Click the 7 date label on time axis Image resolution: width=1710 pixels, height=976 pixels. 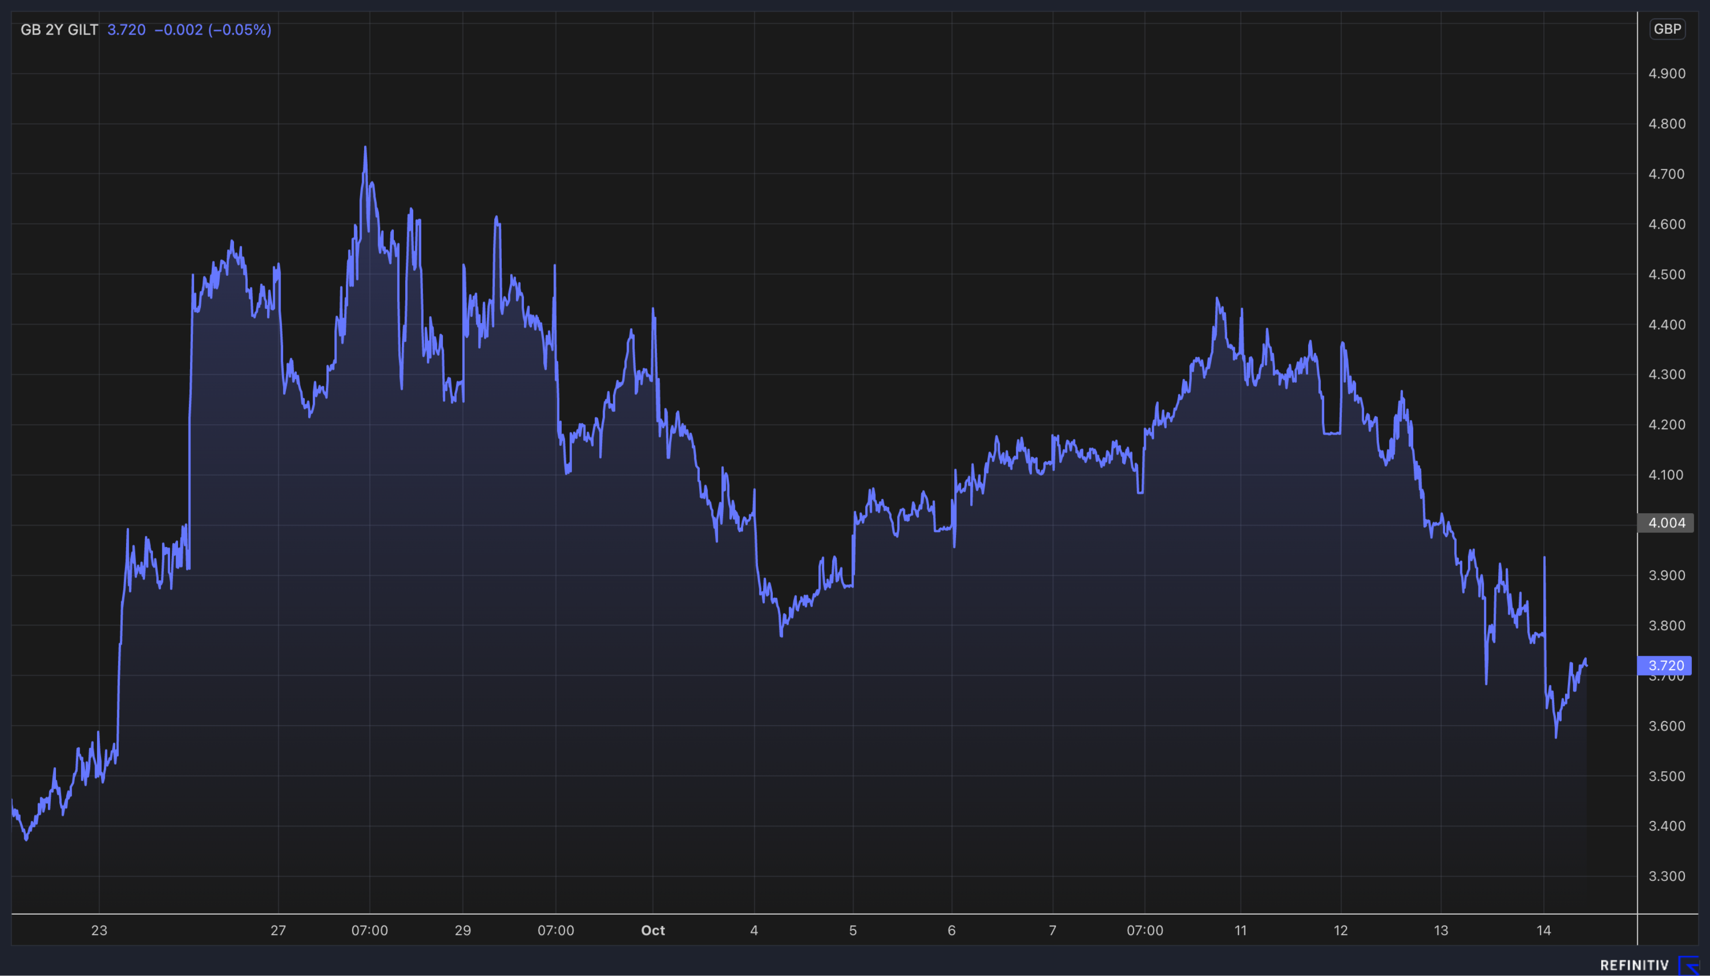(1052, 930)
